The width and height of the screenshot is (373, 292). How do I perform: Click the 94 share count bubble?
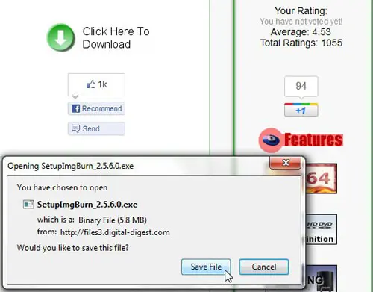(x=301, y=86)
